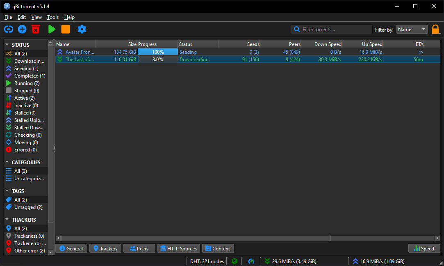The width and height of the screenshot is (444, 266).
Task: Click the orange lock UI icon
Action: pos(435,29)
